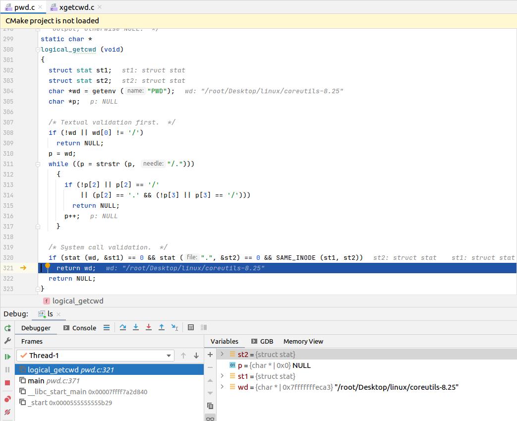Click the p = NULL variable row
The image size is (517, 421).
click(x=367, y=365)
